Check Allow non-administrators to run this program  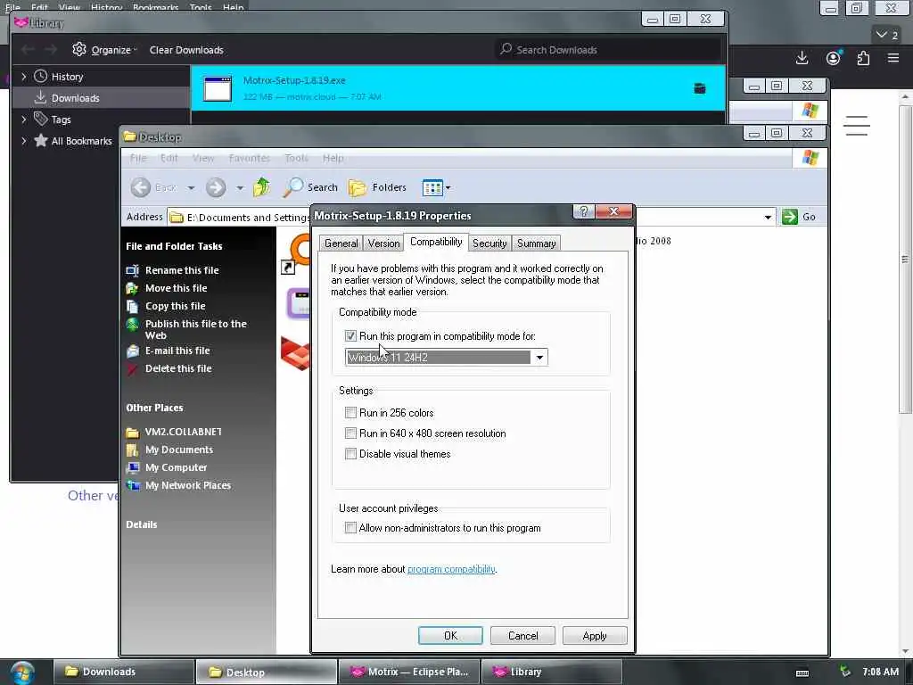pyautogui.click(x=350, y=528)
